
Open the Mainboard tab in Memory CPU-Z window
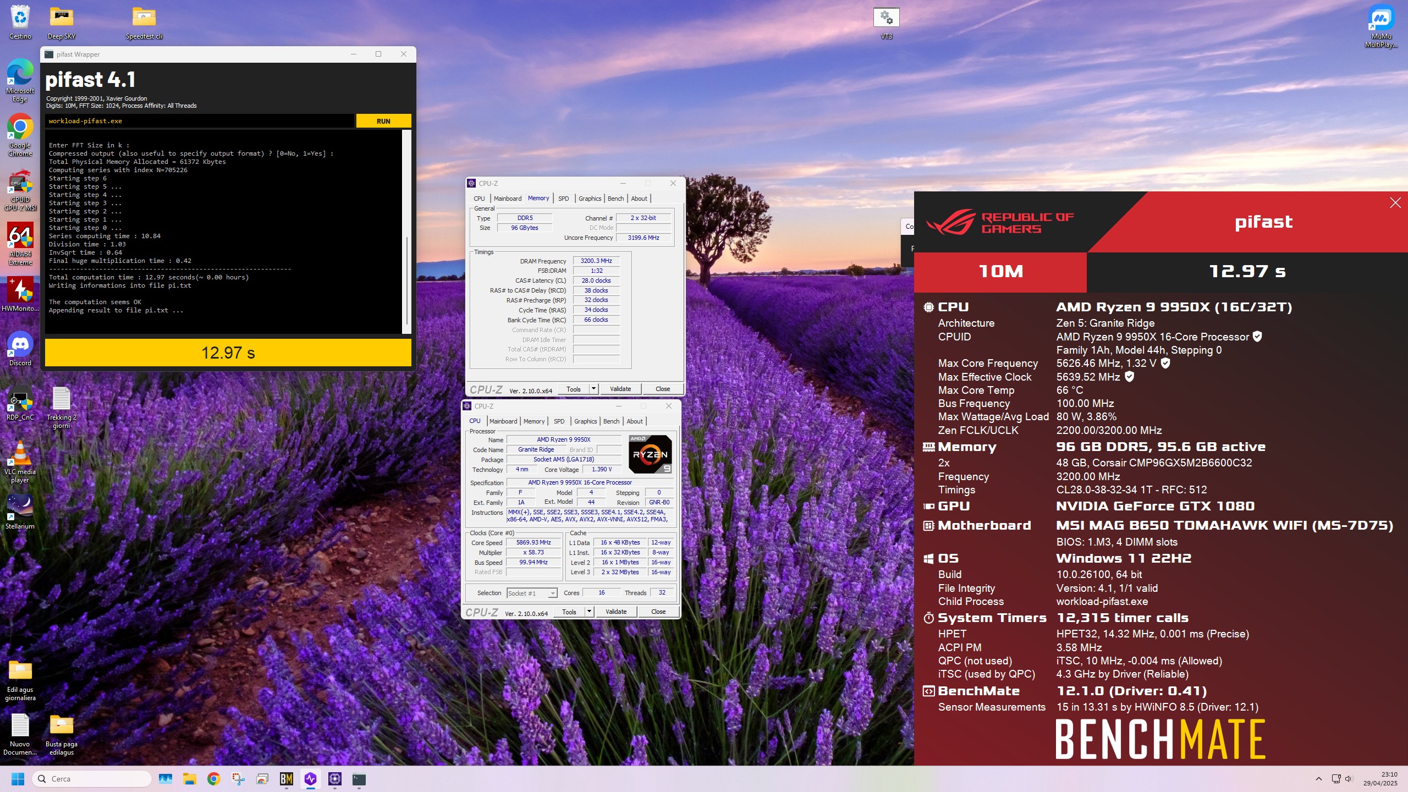click(507, 199)
